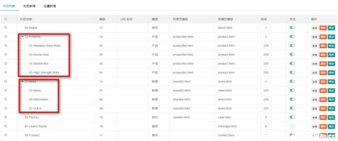Tick the select-all checkbox in table header

pyautogui.click(x=6, y=19)
